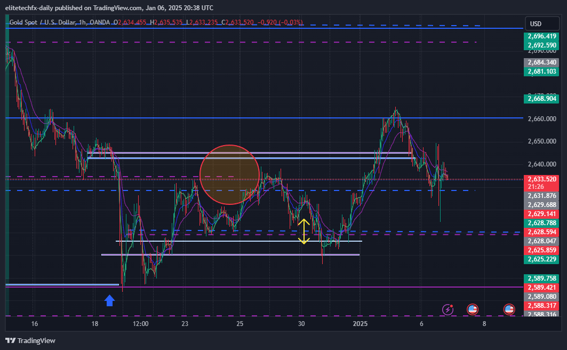567x350 pixels.
Task: Click the close value C2,633.520 in legend
Action: pyautogui.click(x=237, y=22)
